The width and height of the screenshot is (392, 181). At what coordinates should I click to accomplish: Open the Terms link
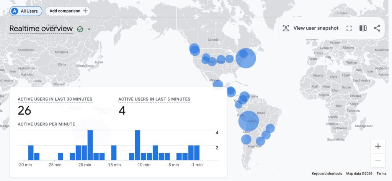pyautogui.click(x=382, y=173)
